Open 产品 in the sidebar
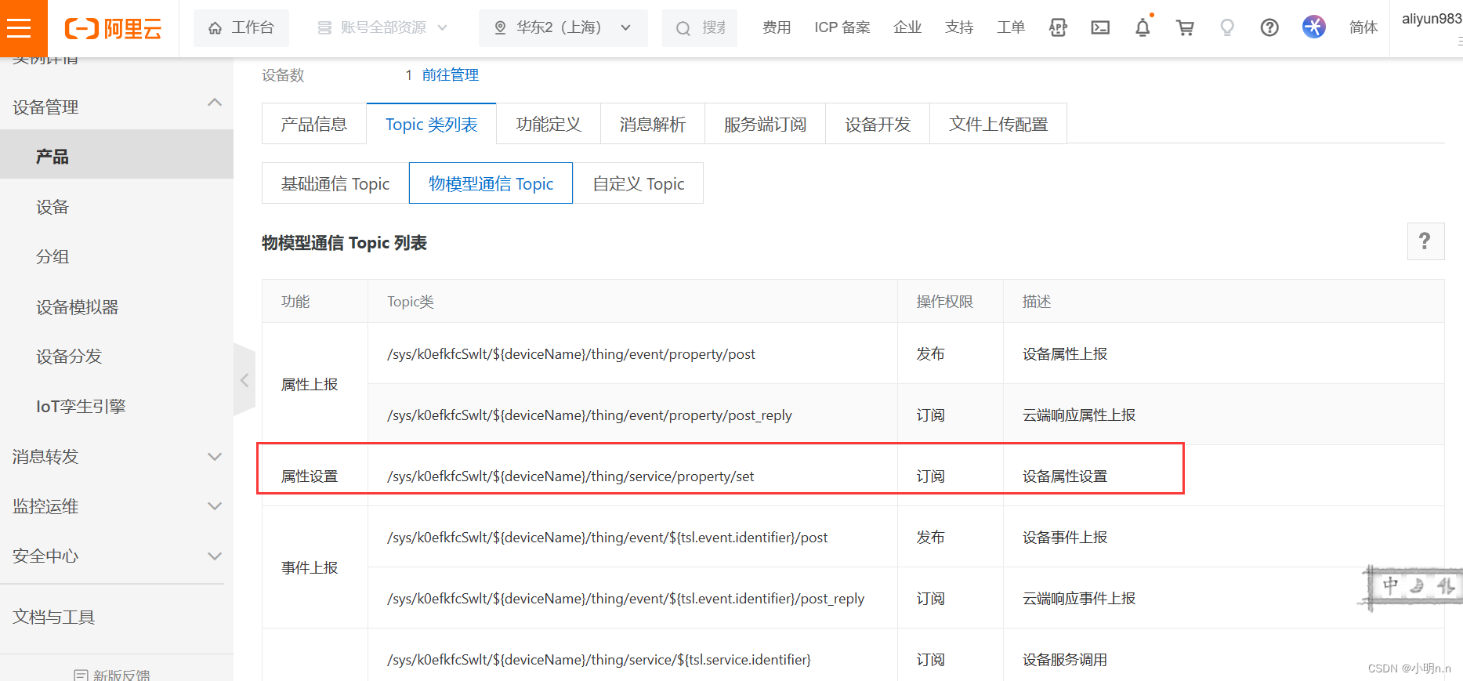 pyautogui.click(x=117, y=155)
